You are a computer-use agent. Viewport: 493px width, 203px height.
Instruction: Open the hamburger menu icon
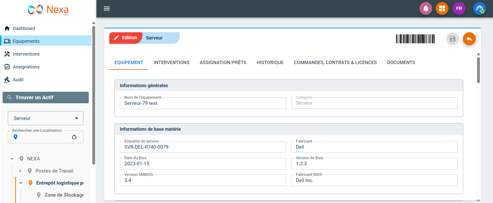point(107,9)
